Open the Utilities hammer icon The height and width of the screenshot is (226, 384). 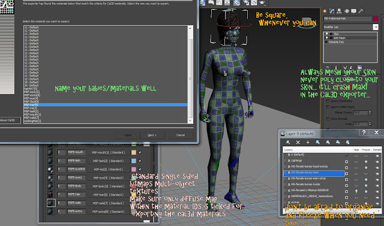click(x=361, y=11)
